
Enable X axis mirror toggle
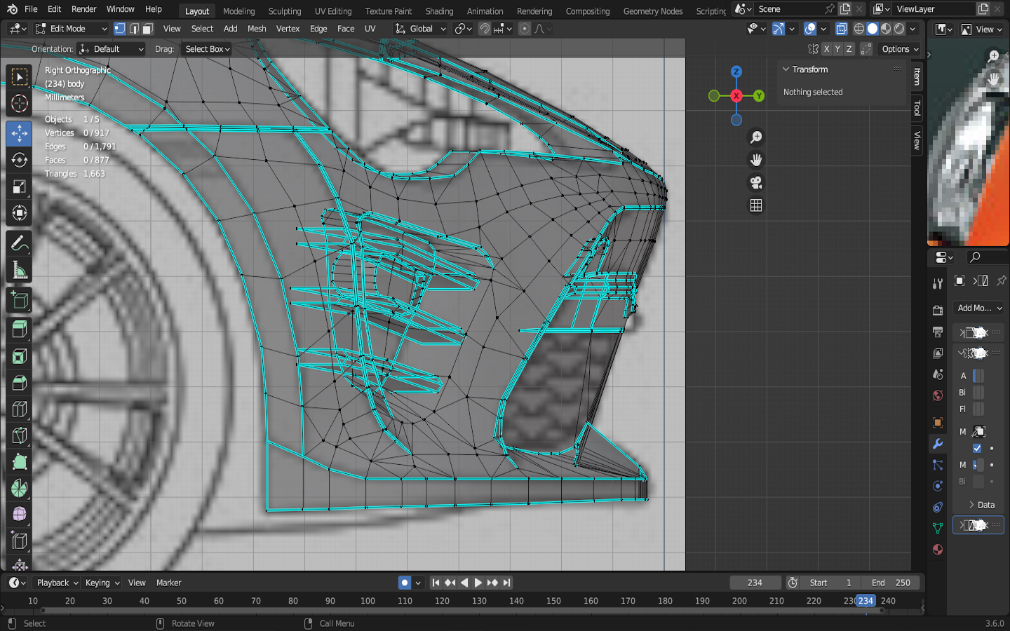pos(827,49)
